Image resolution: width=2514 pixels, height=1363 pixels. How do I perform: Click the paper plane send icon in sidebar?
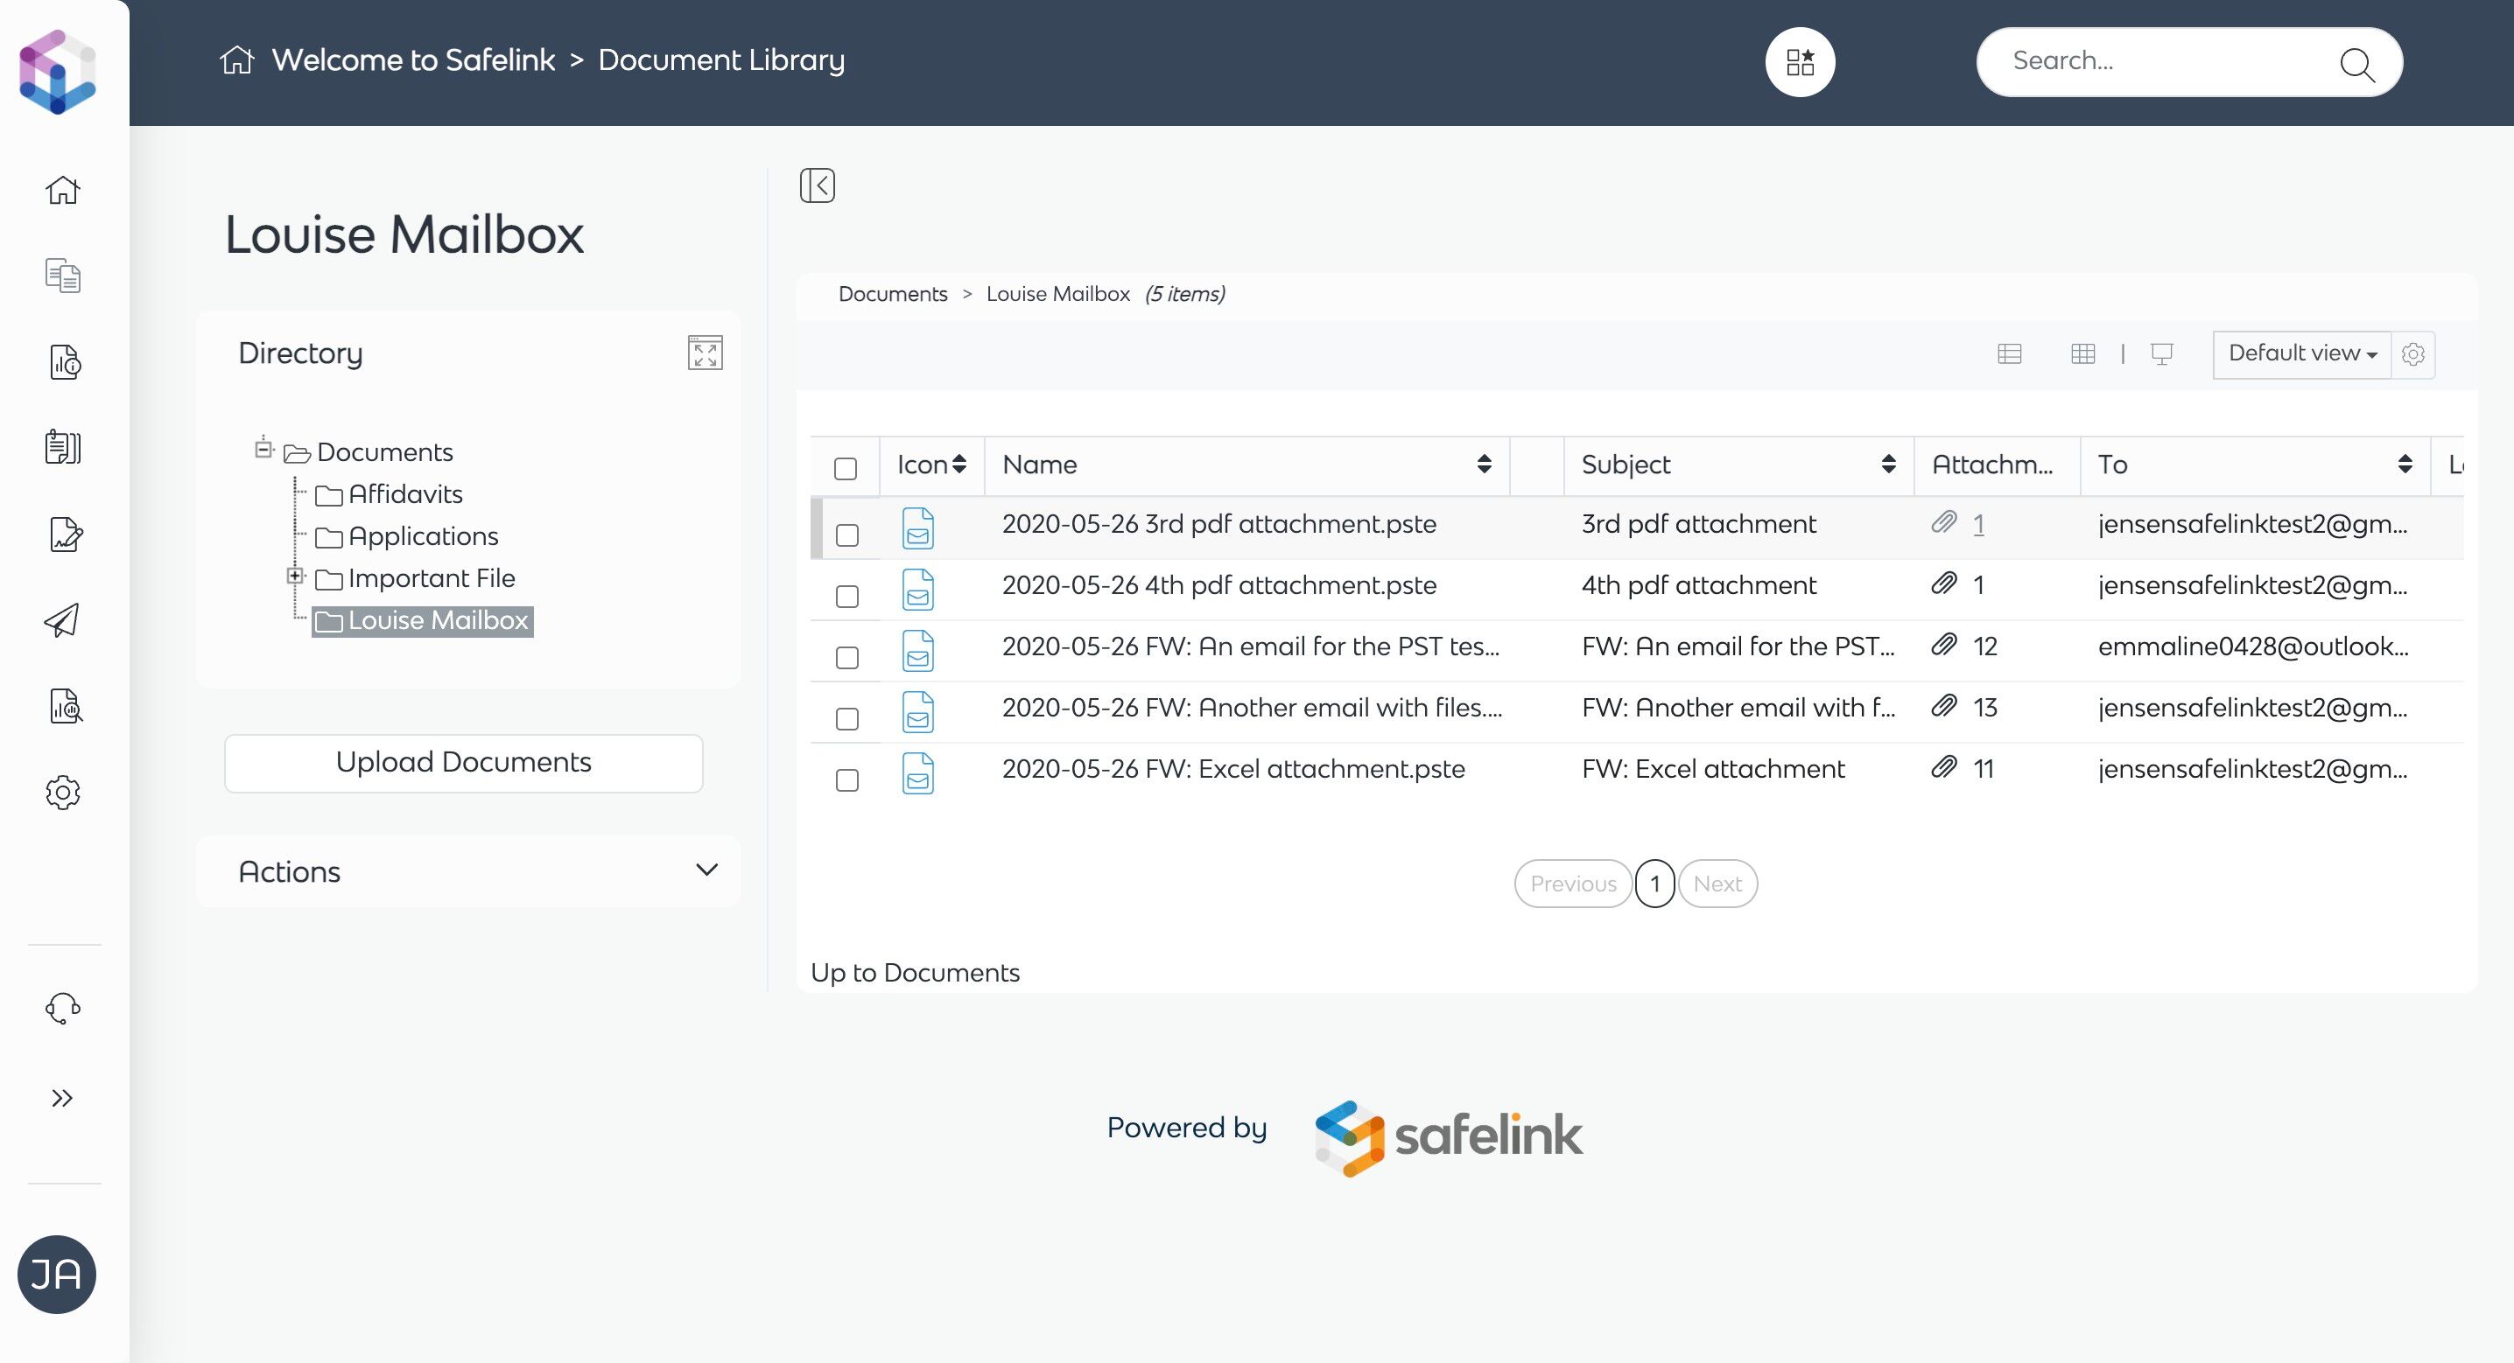(62, 620)
